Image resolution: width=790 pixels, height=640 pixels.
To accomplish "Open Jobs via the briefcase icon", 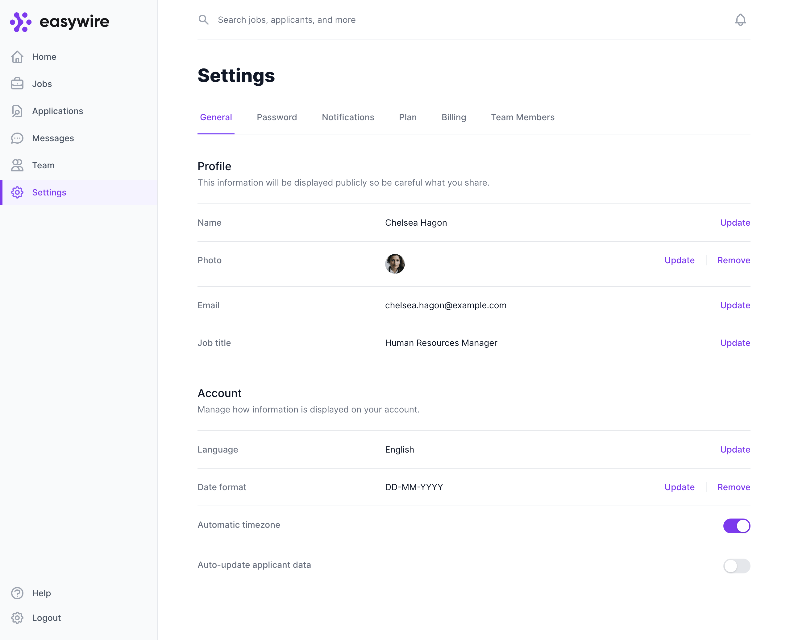I will pyautogui.click(x=17, y=84).
